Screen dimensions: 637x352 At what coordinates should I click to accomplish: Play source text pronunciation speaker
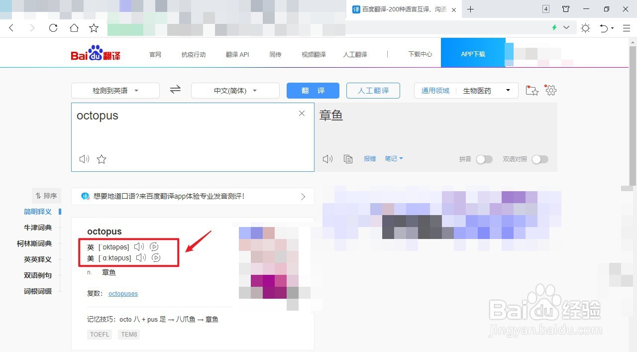85,159
